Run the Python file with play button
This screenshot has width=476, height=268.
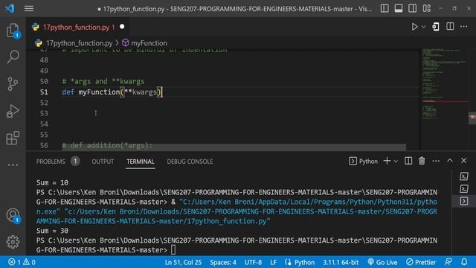click(414, 27)
